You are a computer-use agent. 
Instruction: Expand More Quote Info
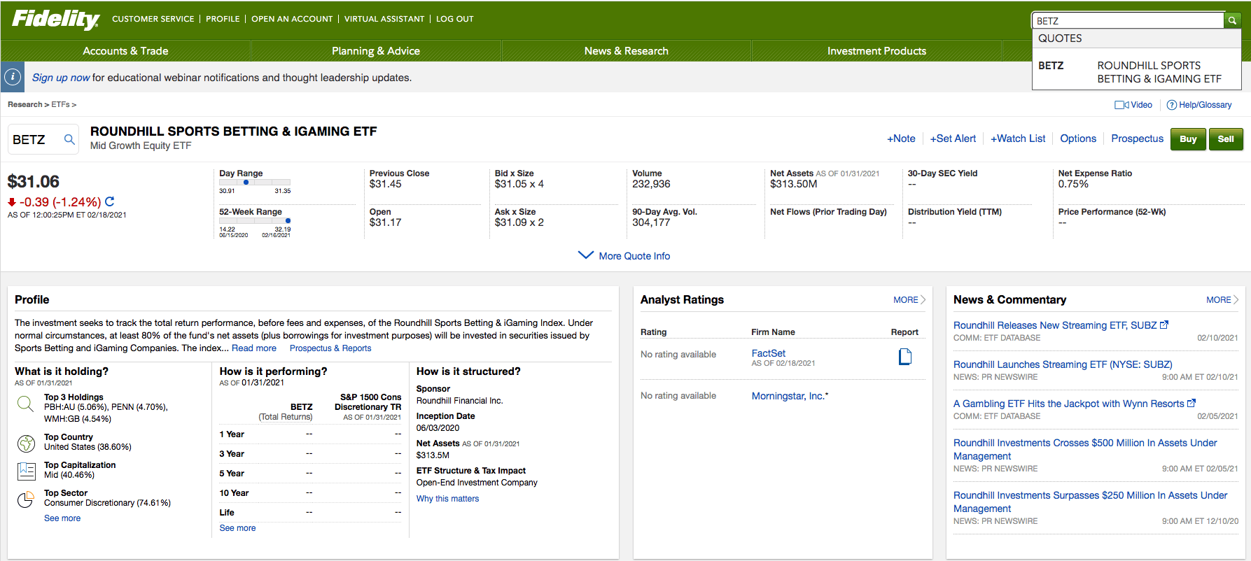(624, 256)
